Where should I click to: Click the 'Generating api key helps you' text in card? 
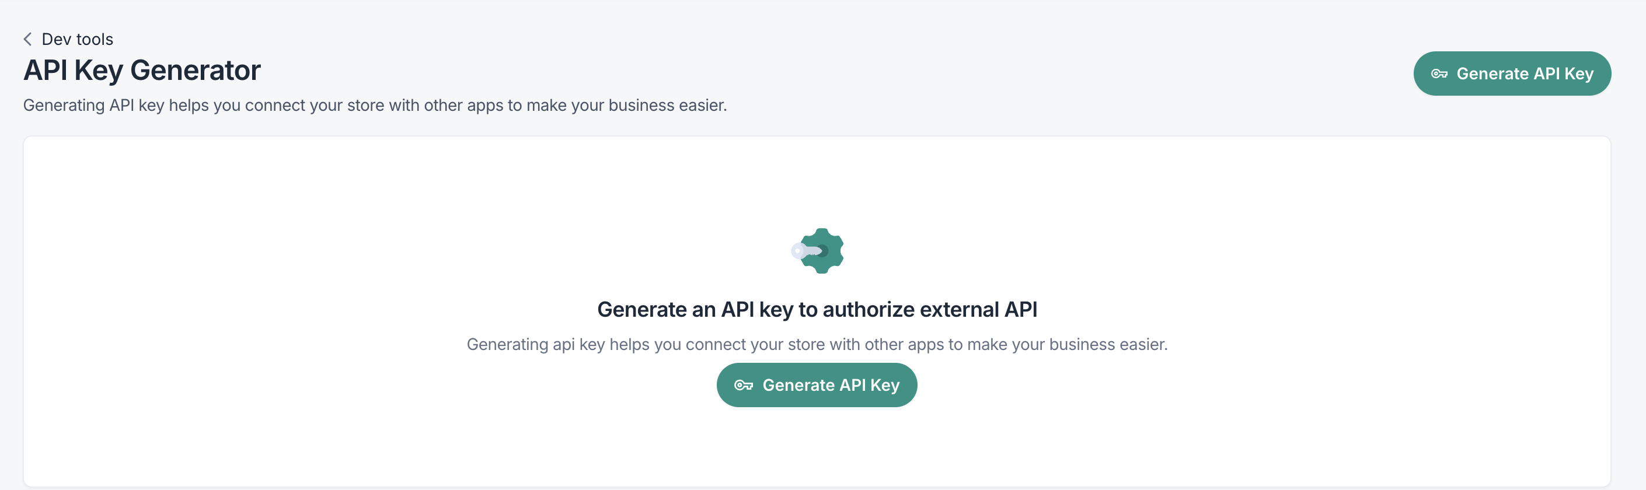817,344
